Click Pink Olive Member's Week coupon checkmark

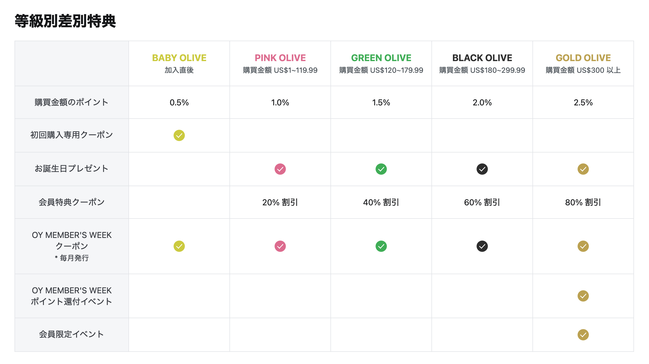pyautogui.click(x=280, y=246)
